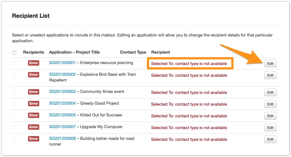
Task: Click the Error badge for SG201200008
Action: pyautogui.click(x=33, y=139)
